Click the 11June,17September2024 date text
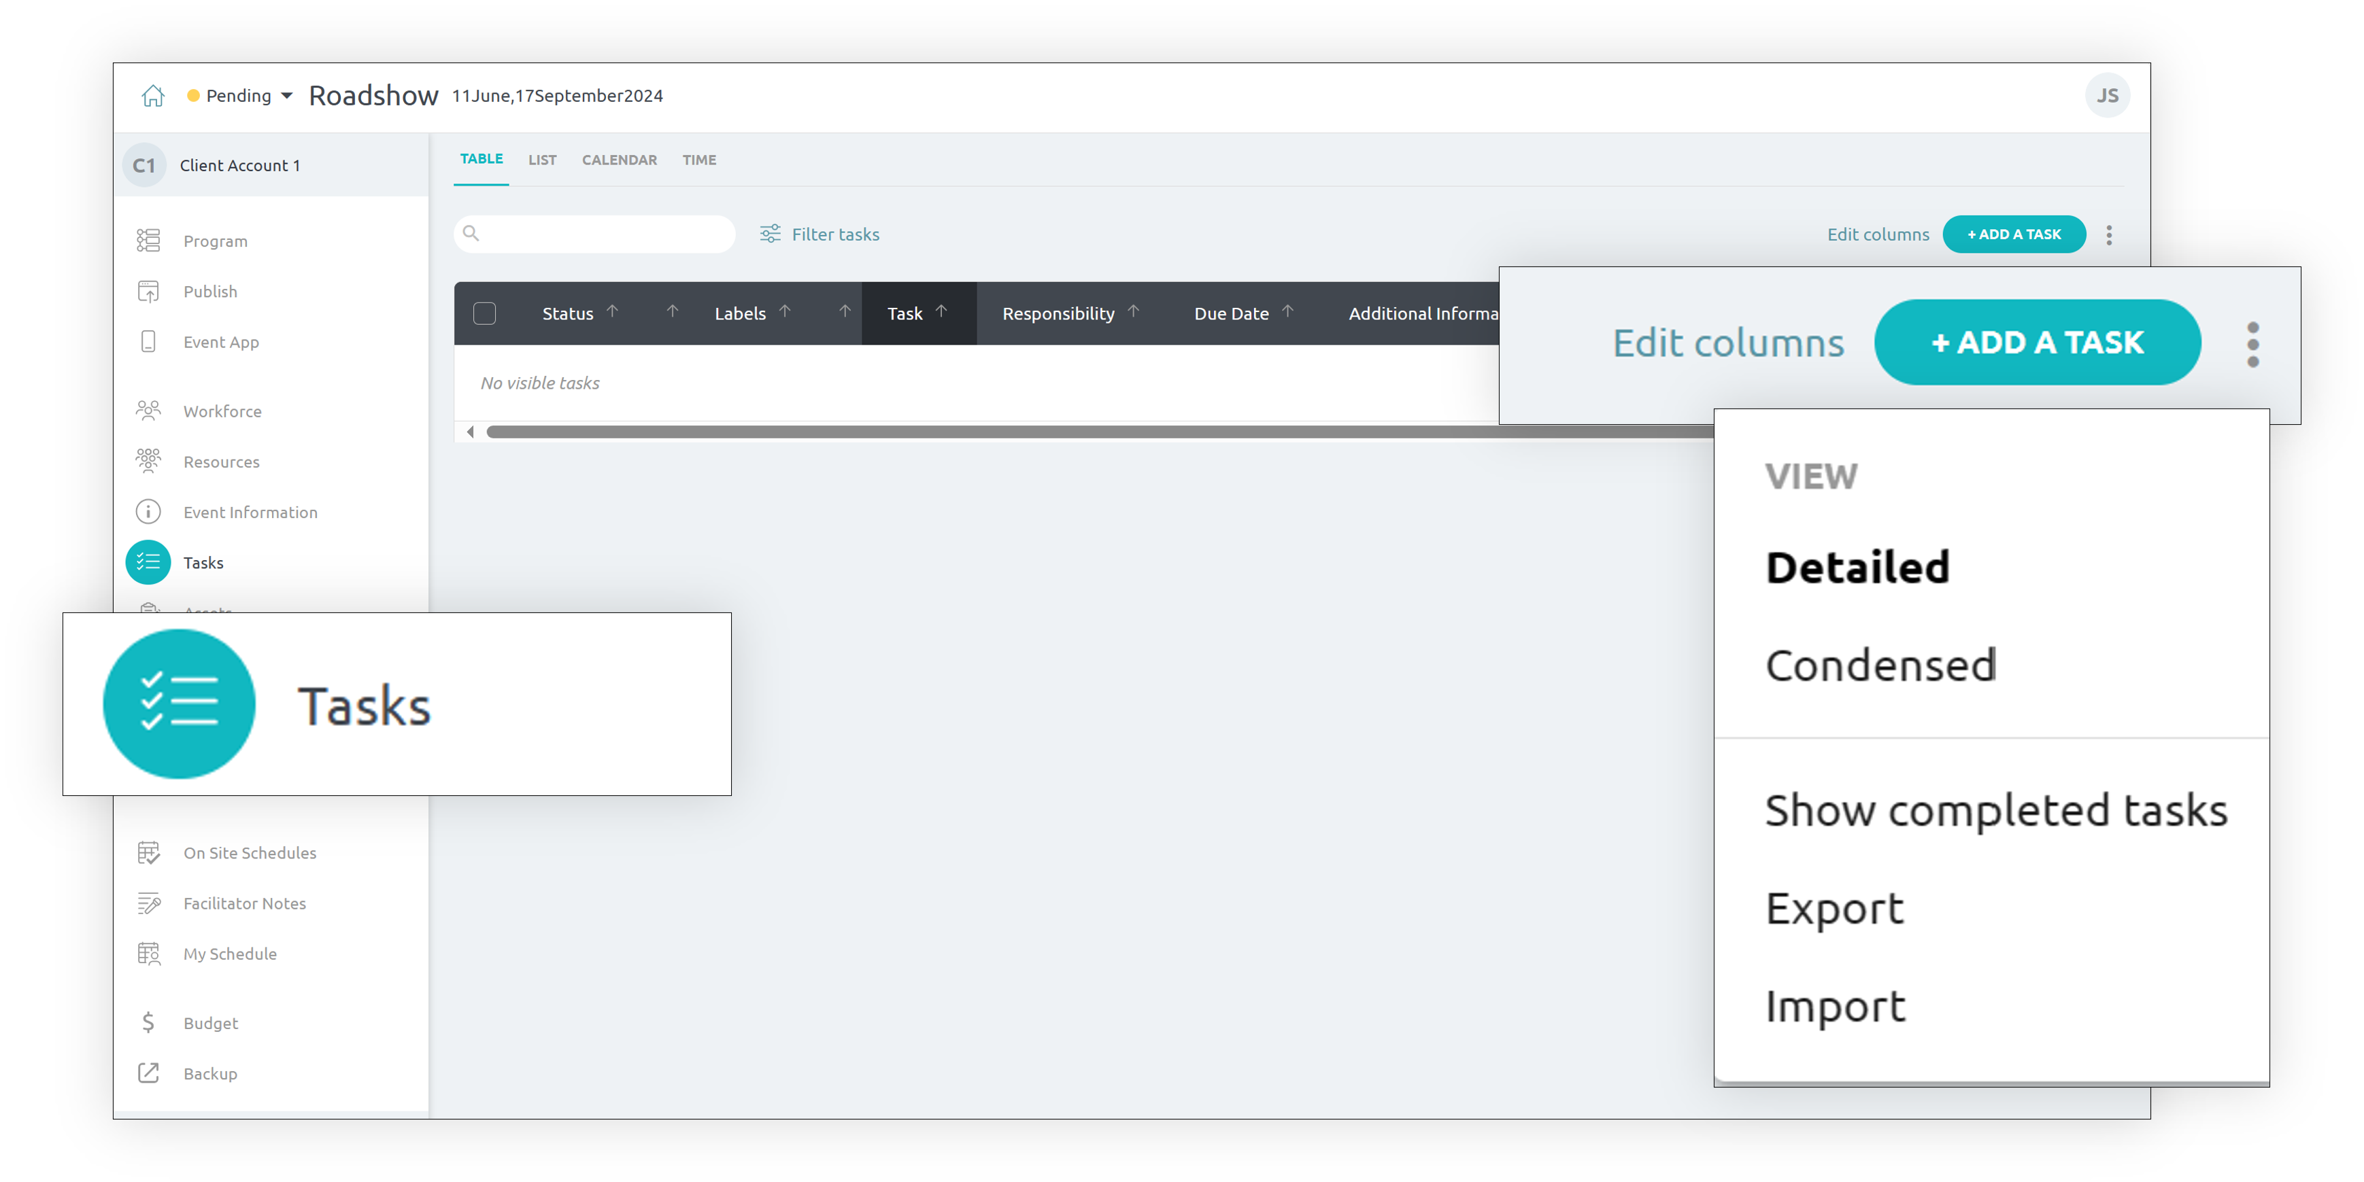The height and width of the screenshot is (1182, 2364). [x=557, y=95]
